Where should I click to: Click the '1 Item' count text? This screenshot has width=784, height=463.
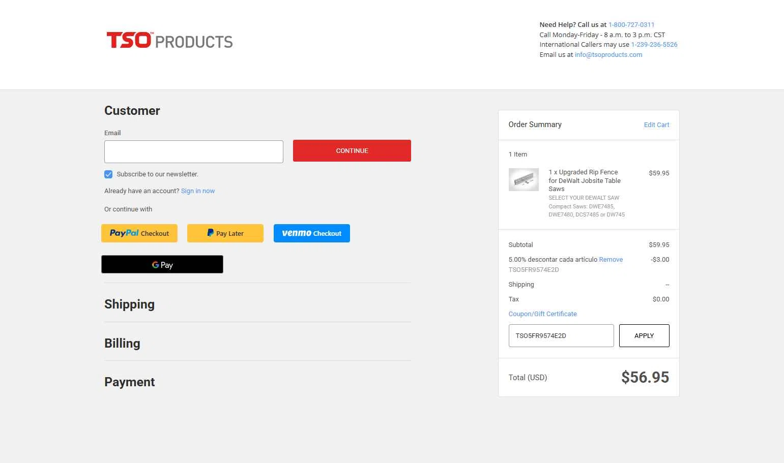pos(518,154)
